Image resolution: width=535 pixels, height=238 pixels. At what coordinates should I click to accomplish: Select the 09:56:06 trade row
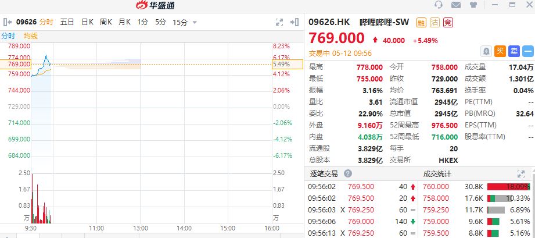point(362,222)
